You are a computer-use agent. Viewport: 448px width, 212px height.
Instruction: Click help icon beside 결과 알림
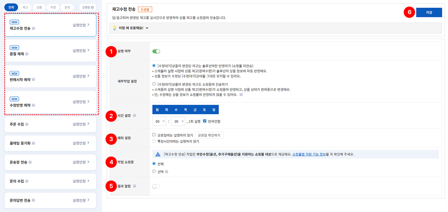(x=134, y=187)
